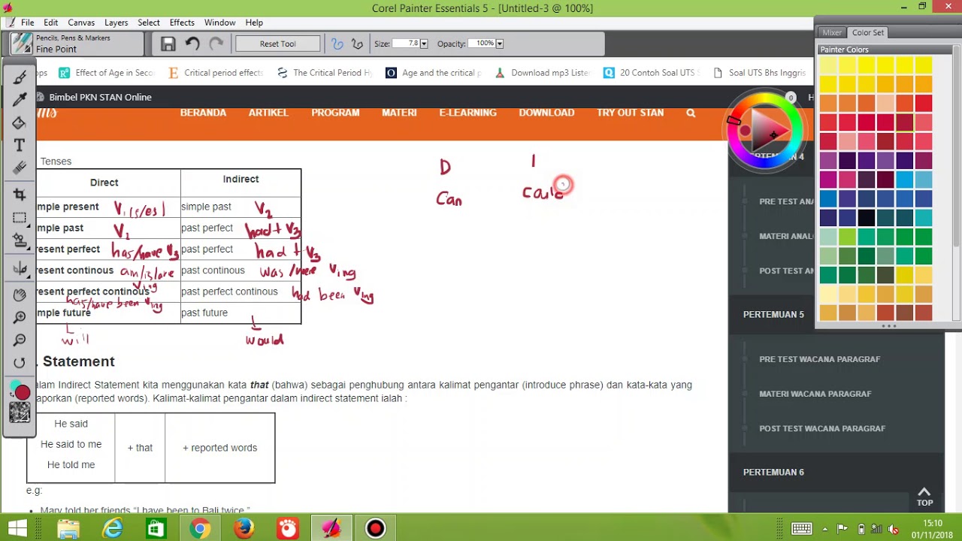
Task: Choose the Rubber Stamp cloner tool
Action: 20,241
